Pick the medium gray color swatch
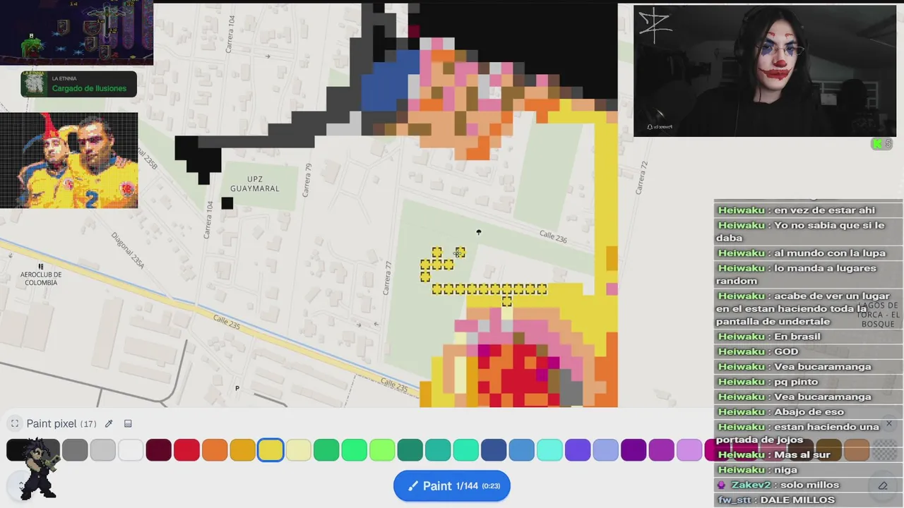The height and width of the screenshot is (508, 904). 75,450
